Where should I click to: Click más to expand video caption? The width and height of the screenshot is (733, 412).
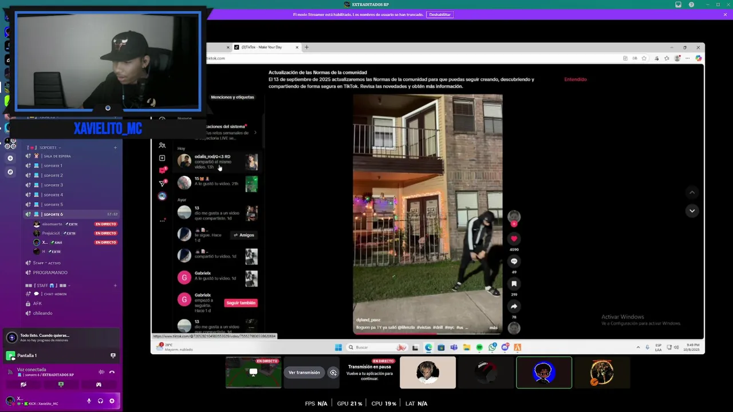(494, 328)
